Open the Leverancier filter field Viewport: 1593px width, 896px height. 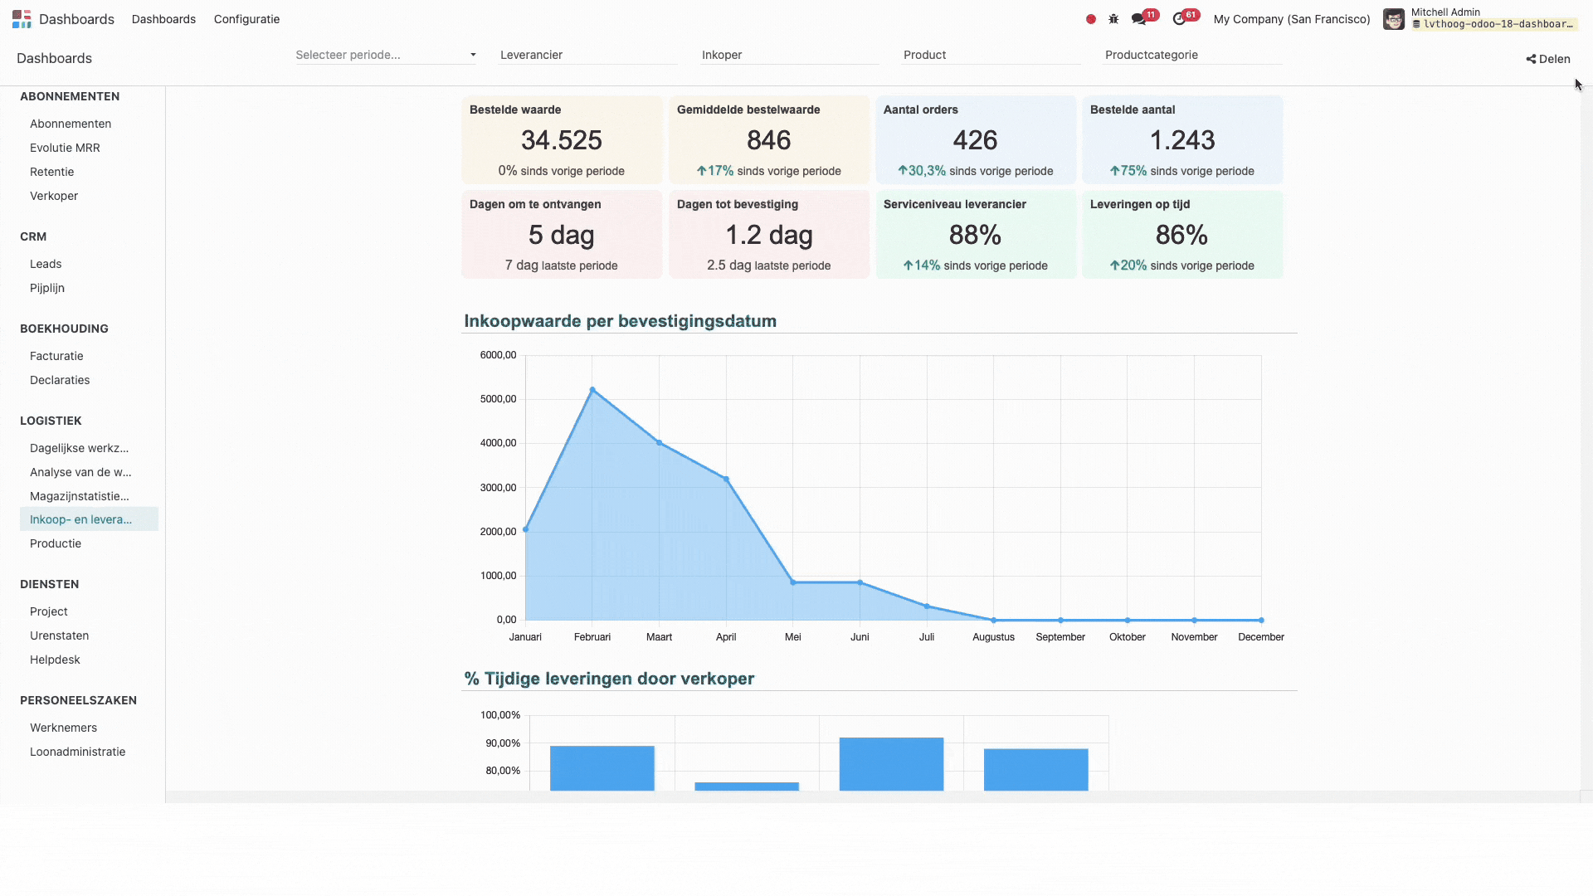coord(587,55)
